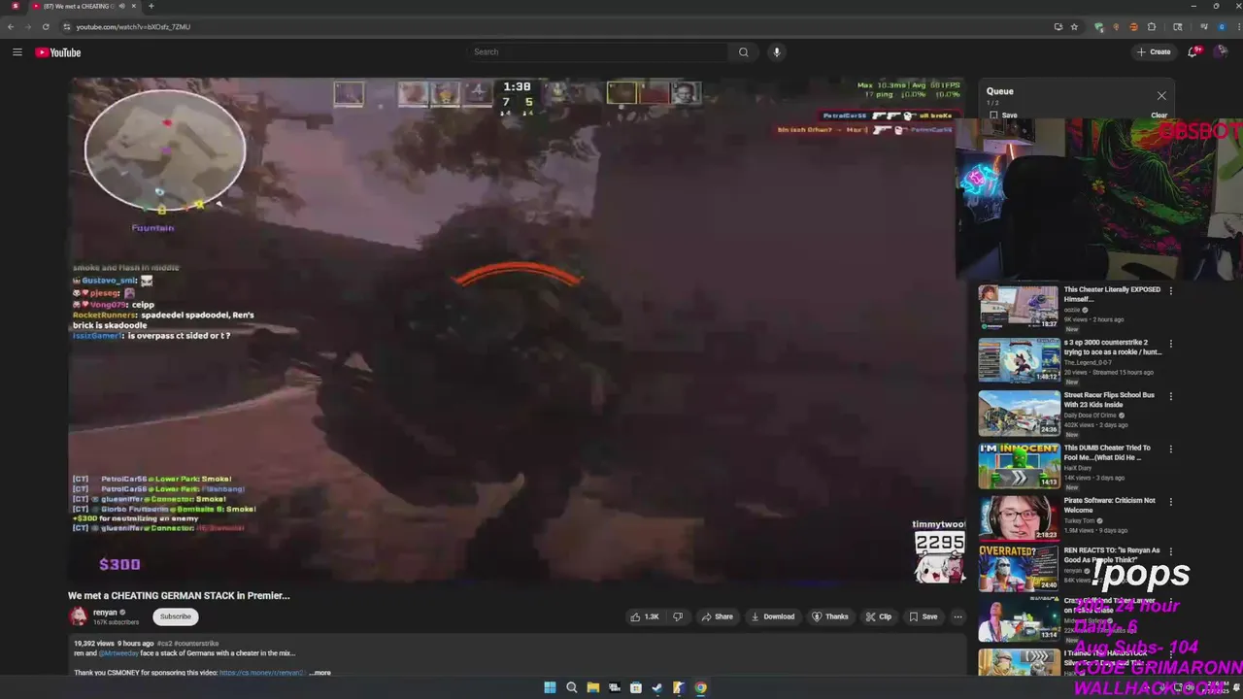Click the magnifier search button
This screenshot has height=699, width=1243.
click(744, 52)
